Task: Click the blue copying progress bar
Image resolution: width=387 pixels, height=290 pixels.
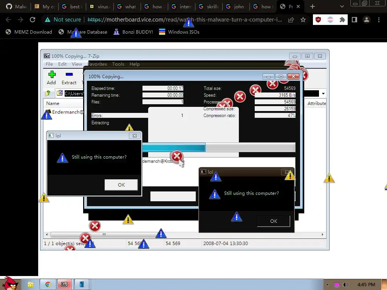Action: click(x=174, y=148)
